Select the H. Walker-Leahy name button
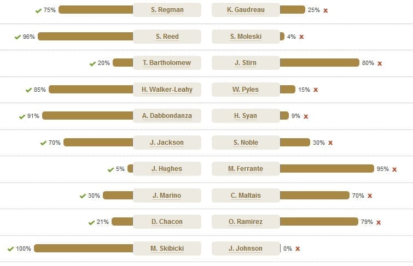This screenshot has width=413, height=266. pyautogui.click(x=167, y=90)
